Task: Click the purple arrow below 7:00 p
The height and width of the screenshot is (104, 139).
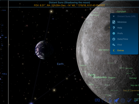Action: point(1,79)
